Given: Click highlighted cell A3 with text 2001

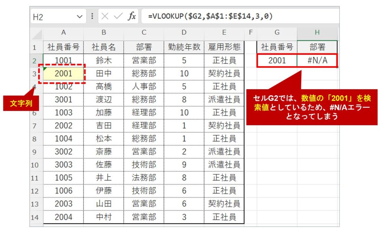Looking at the screenshot, I should click(x=63, y=73).
